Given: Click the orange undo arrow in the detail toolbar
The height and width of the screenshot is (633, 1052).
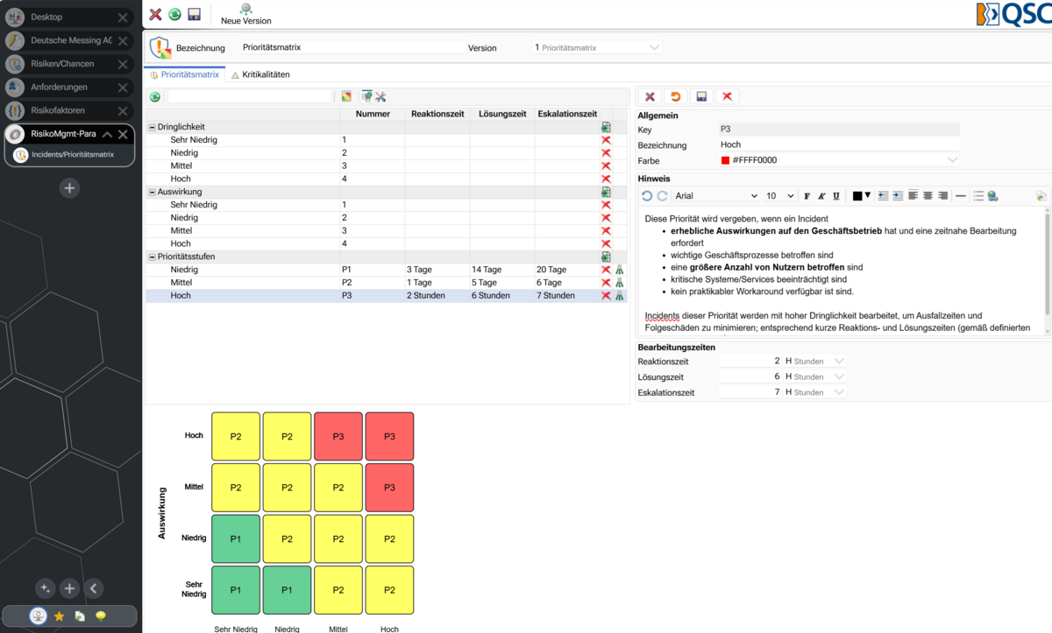Looking at the screenshot, I should tap(675, 96).
